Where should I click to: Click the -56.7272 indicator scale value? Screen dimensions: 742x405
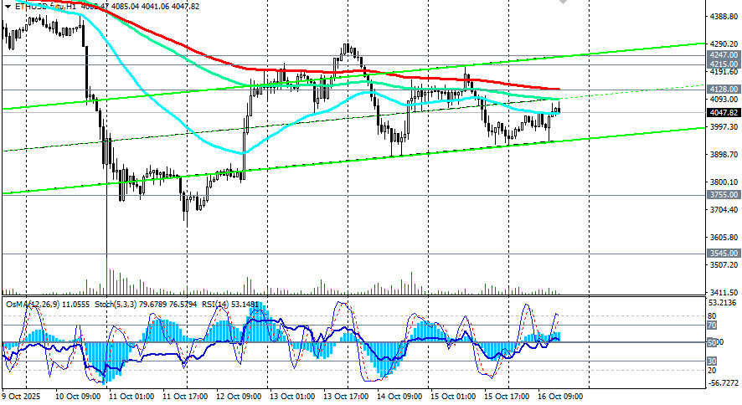(x=723, y=382)
